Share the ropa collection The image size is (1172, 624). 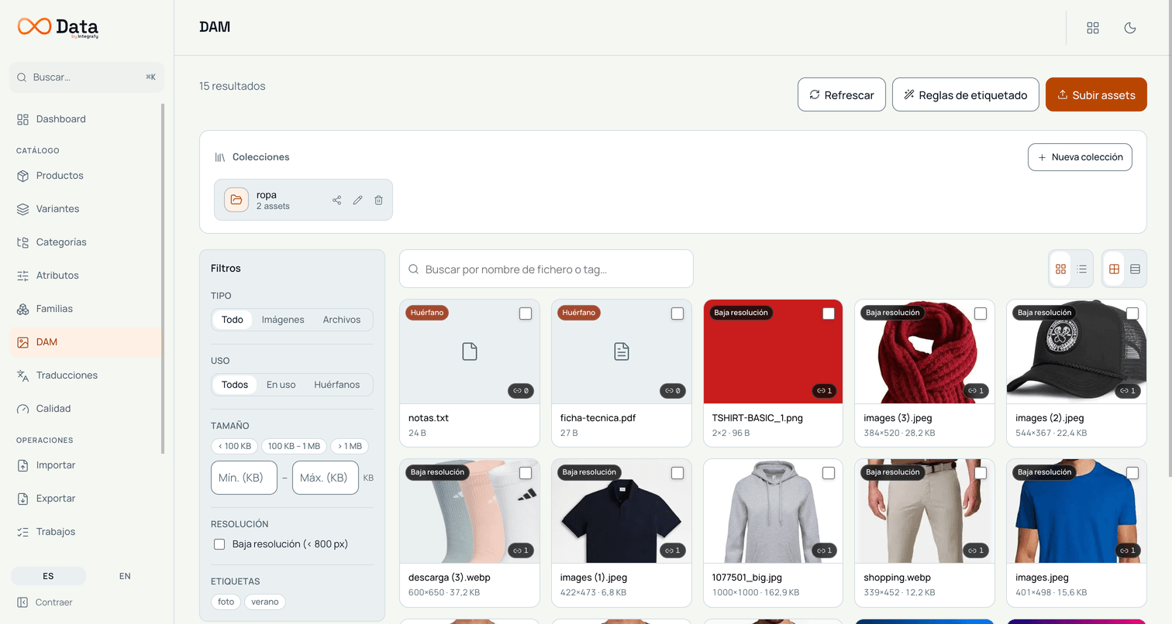[x=337, y=201]
